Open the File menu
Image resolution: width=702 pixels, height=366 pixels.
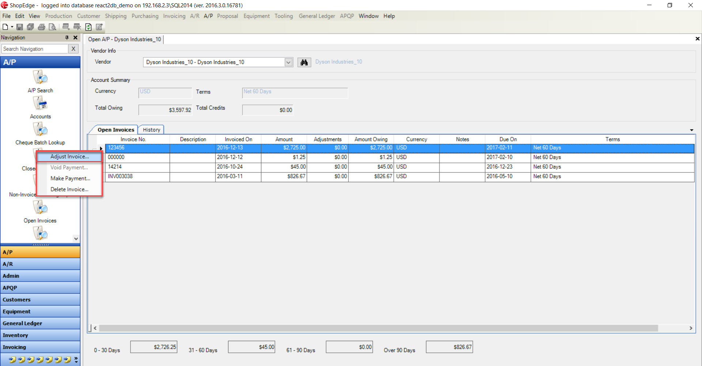[x=7, y=16]
